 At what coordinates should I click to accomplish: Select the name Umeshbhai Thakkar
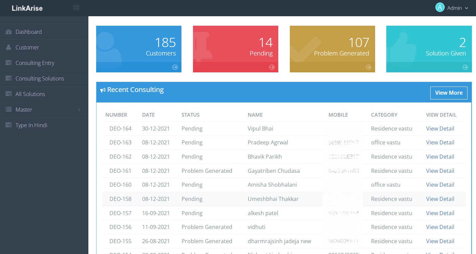[x=273, y=199]
